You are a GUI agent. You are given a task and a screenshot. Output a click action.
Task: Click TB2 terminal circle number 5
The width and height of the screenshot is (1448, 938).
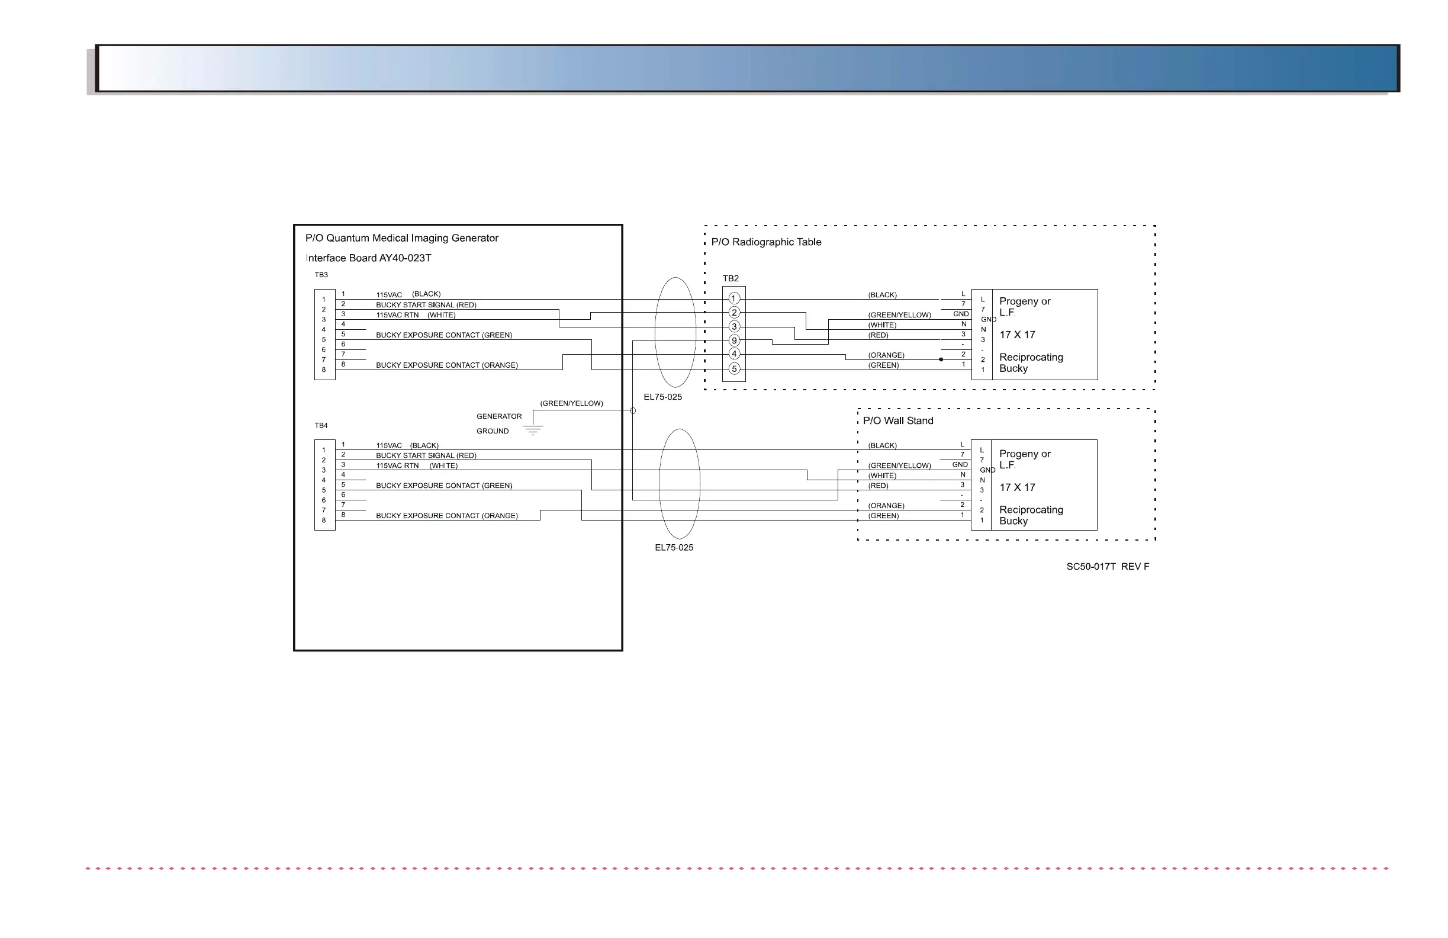[x=733, y=368]
